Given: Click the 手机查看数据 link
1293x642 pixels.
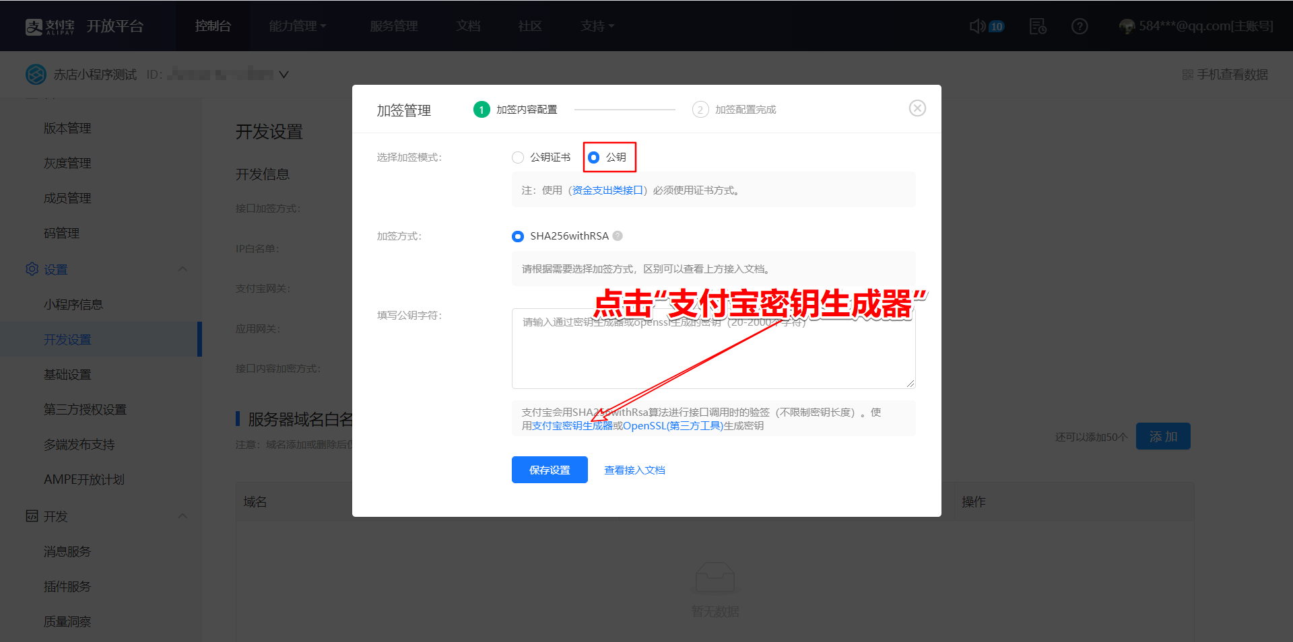Looking at the screenshot, I should [1232, 75].
